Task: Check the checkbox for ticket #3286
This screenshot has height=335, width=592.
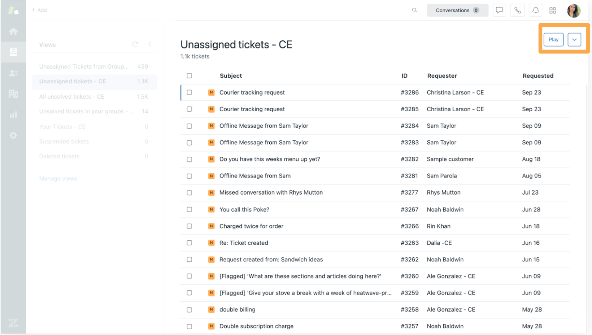Action: click(x=189, y=92)
